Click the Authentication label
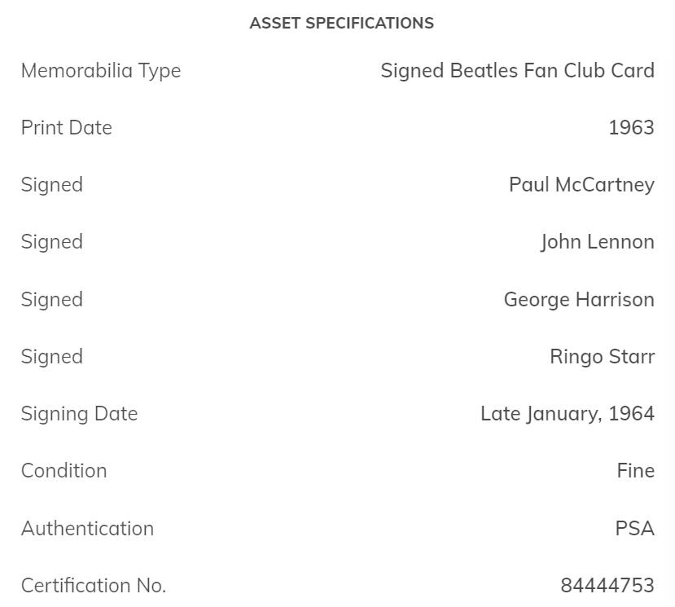The image size is (675, 607). [88, 529]
